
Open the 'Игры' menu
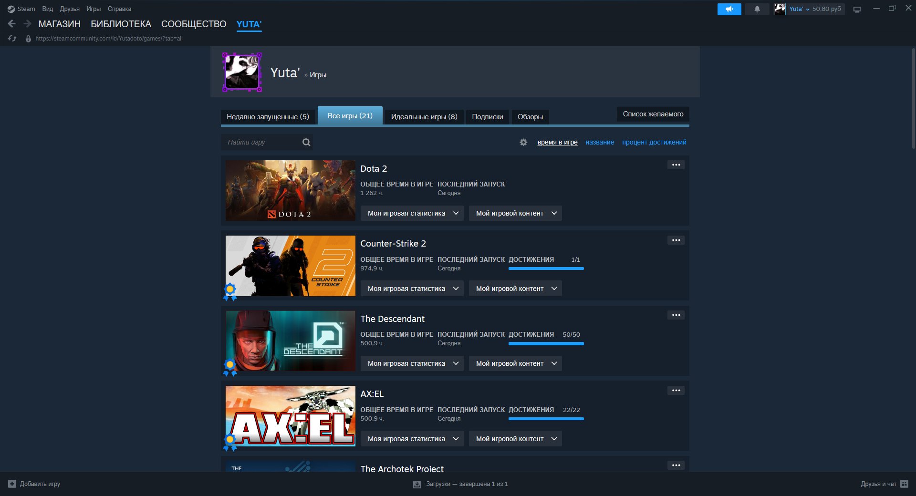94,9
